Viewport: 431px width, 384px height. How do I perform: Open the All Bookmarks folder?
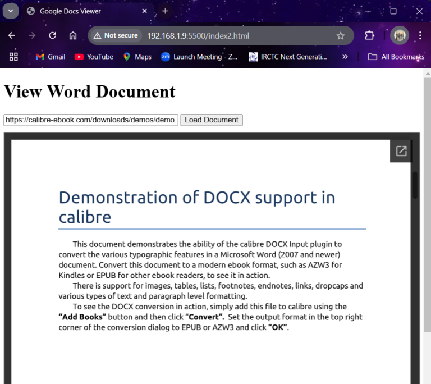tap(396, 57)
